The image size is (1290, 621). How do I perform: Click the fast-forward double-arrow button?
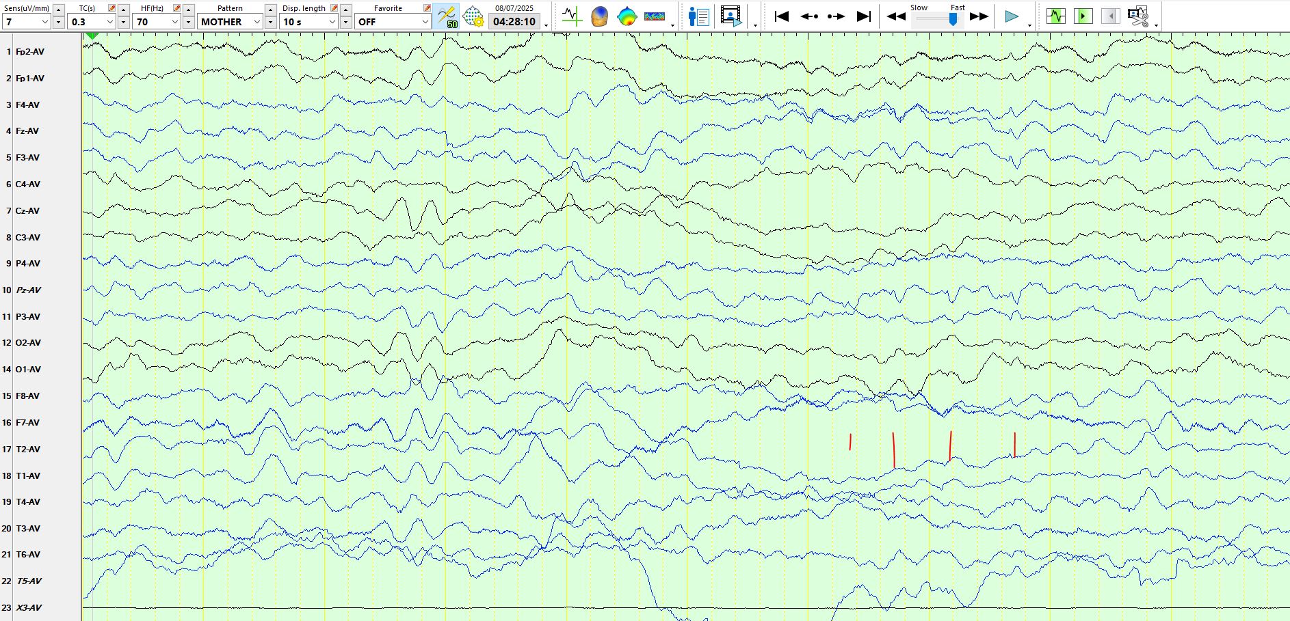point(979,16)
